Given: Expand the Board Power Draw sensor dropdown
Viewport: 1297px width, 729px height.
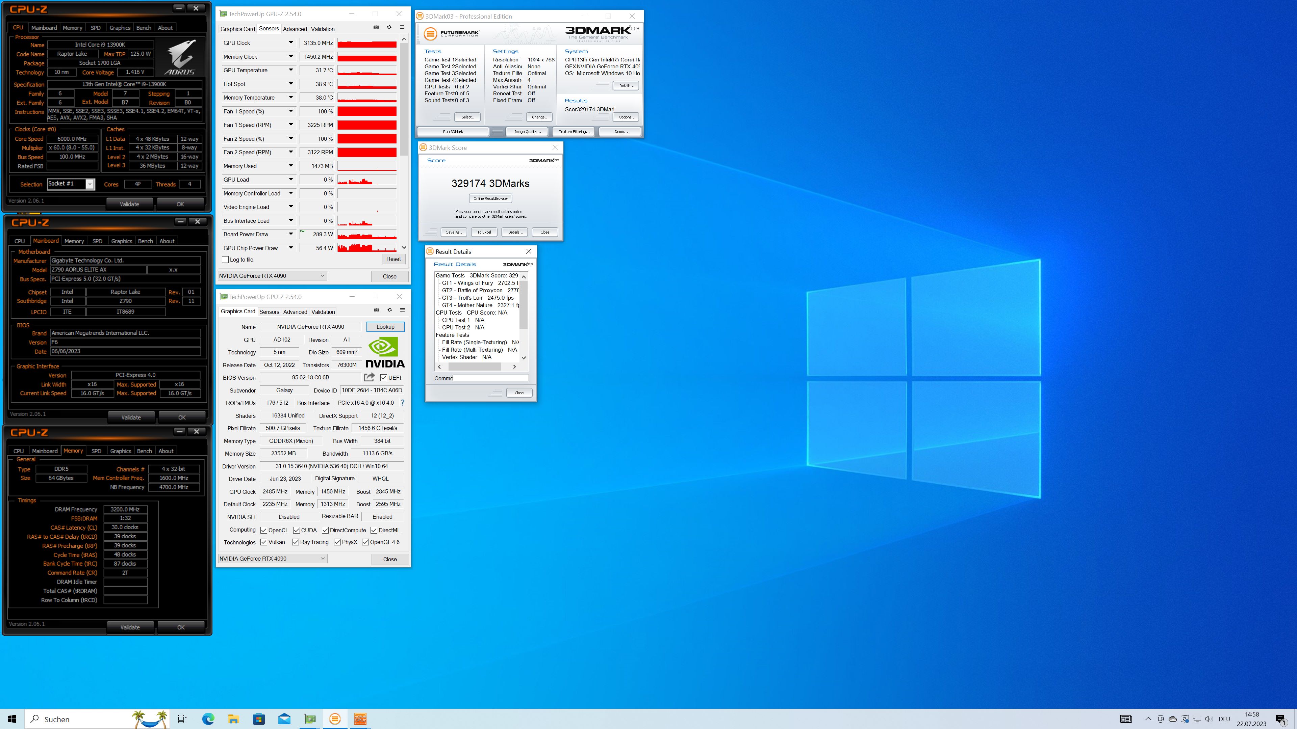Looking at the screenshot, I should pyautogui.click(x=290, y=234).
